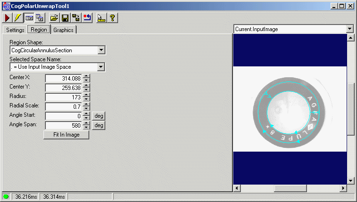Viewport: 357px width, 202px height.
Task: Toggle electric mode lightning bolt icon
Action: [x=18, y=18]
